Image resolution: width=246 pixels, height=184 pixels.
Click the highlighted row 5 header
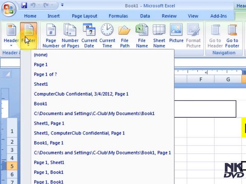coord(12,166)
